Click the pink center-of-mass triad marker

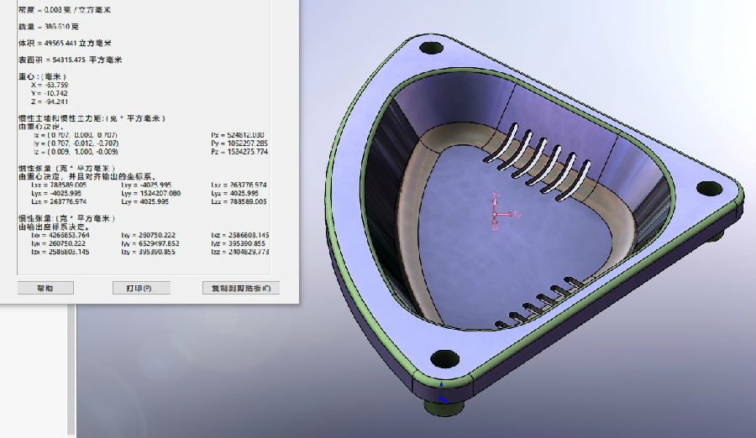pos(496,211)
